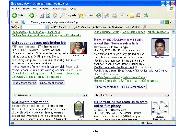
Task: Click the scrollbar down arrow
Action: pos(173,118)
